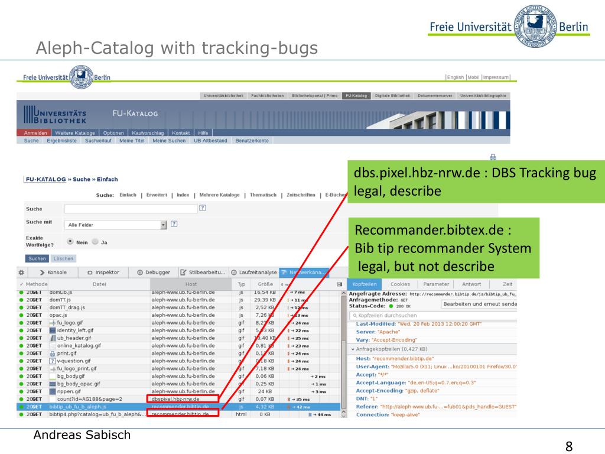
Task: Click the Kopfzeilen durchsuchen filter field
Action: (433, 316)
